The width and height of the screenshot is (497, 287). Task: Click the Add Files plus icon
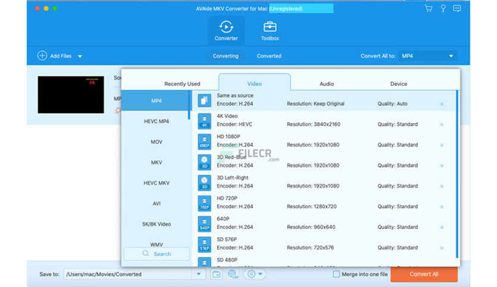(x=42, y=56)
